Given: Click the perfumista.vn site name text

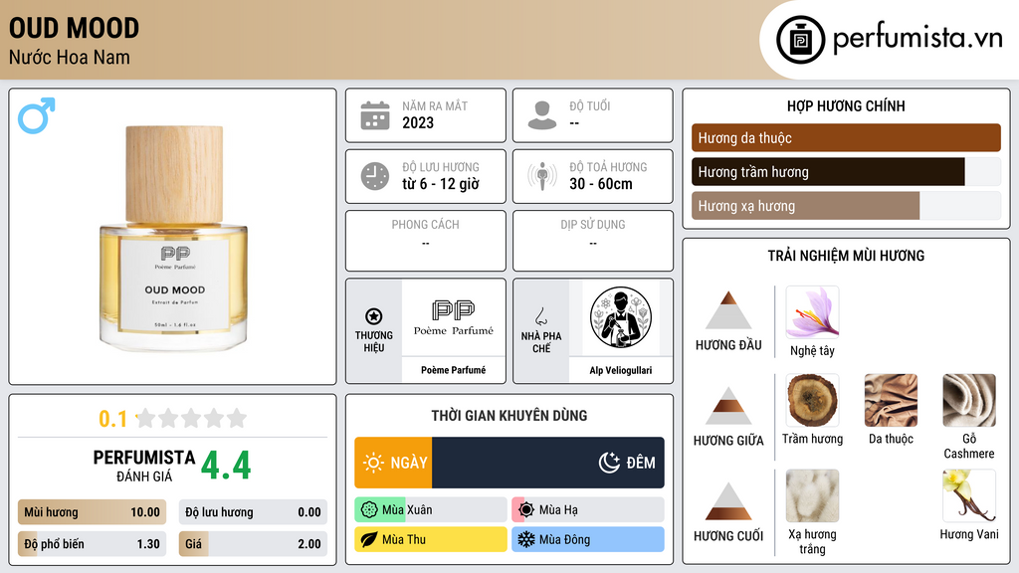Looking at the screenshot, I should pos(917,38).
